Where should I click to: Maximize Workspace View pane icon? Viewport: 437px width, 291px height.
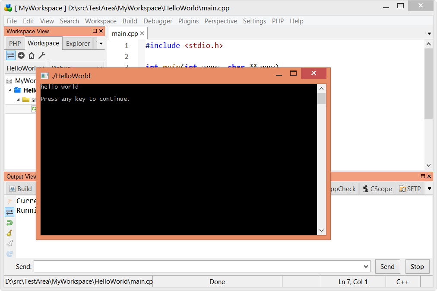coord(95,31)
